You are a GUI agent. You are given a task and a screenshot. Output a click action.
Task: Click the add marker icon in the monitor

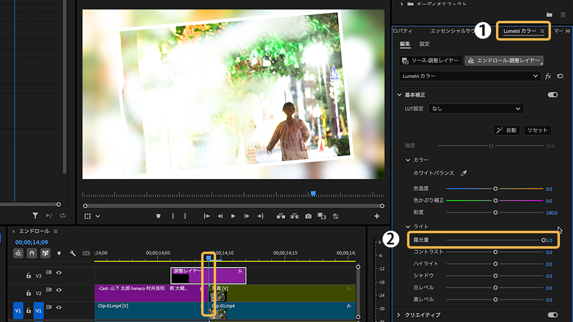(x=159, y=216)
